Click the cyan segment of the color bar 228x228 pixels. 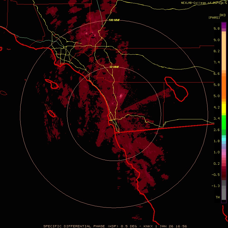click(x=224, y=139)
